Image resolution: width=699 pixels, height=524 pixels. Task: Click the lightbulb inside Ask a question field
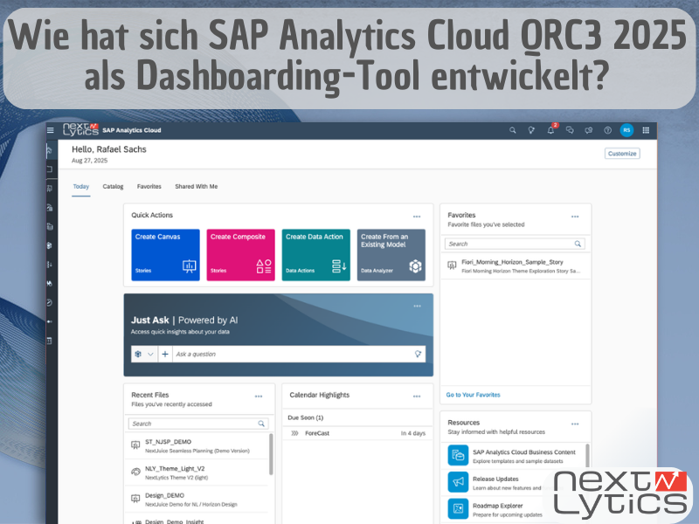coord(418,354)
